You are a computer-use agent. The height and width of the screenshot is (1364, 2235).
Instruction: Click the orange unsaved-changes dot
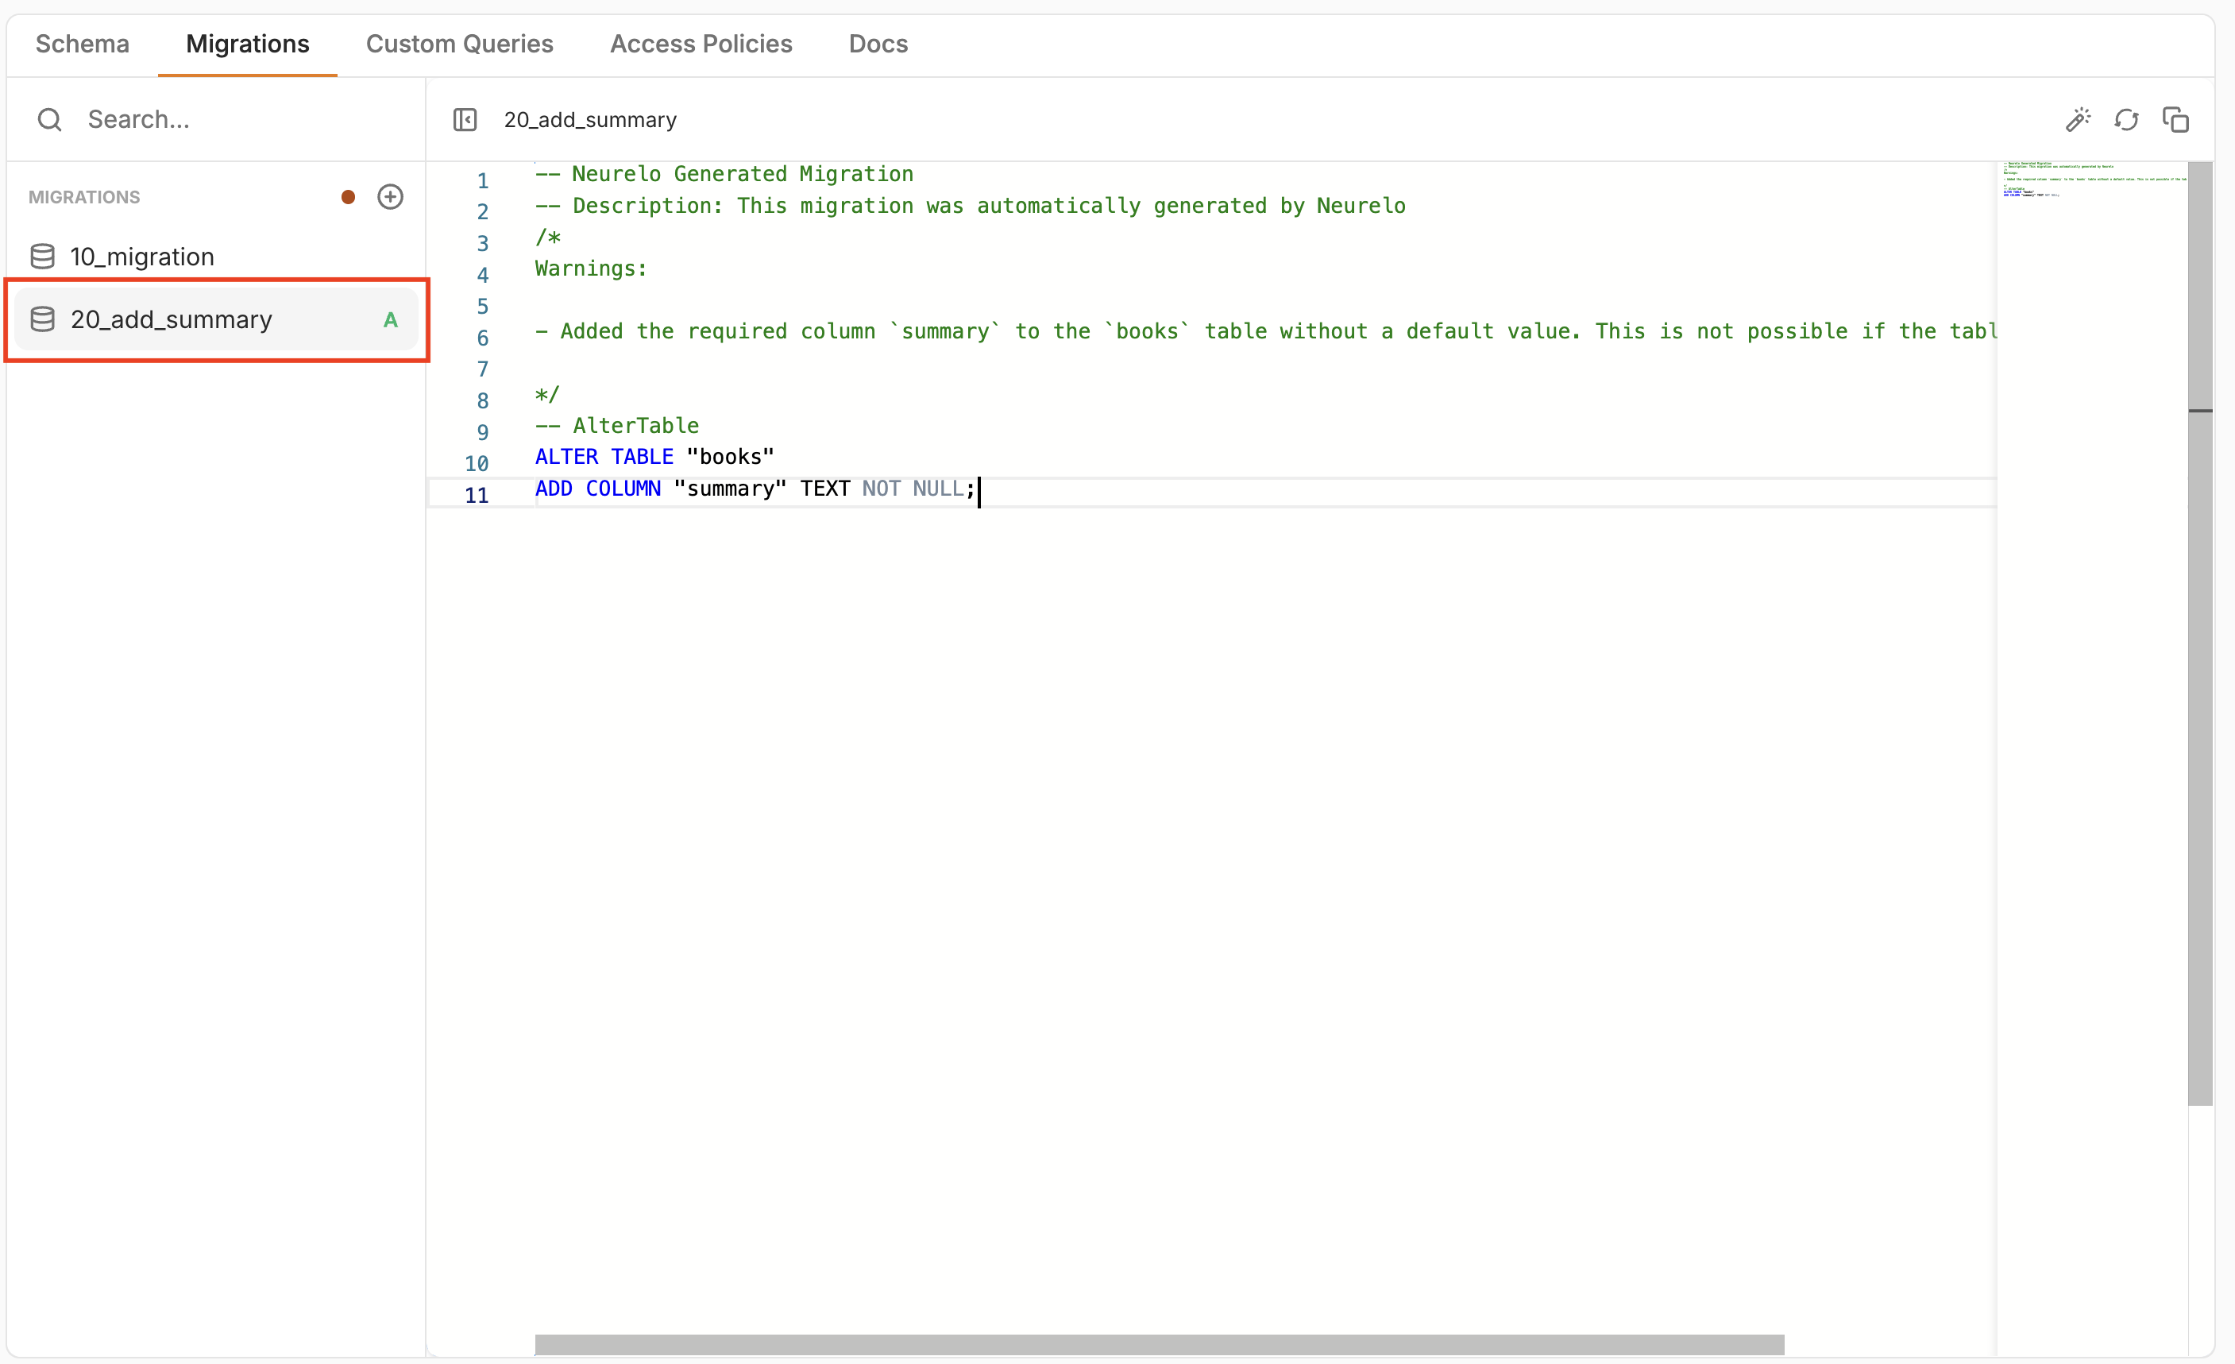pos(349,197)
